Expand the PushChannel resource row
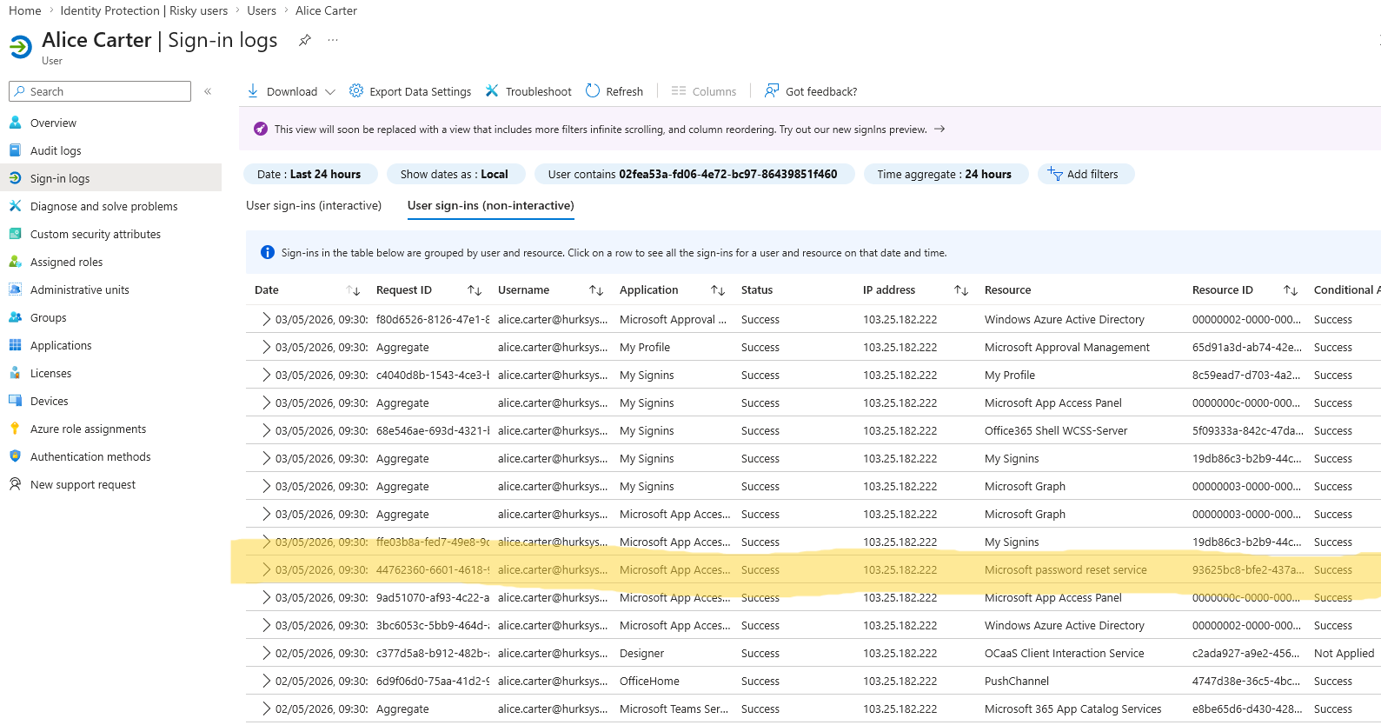The image size is (1381, 725). point(266,681)
